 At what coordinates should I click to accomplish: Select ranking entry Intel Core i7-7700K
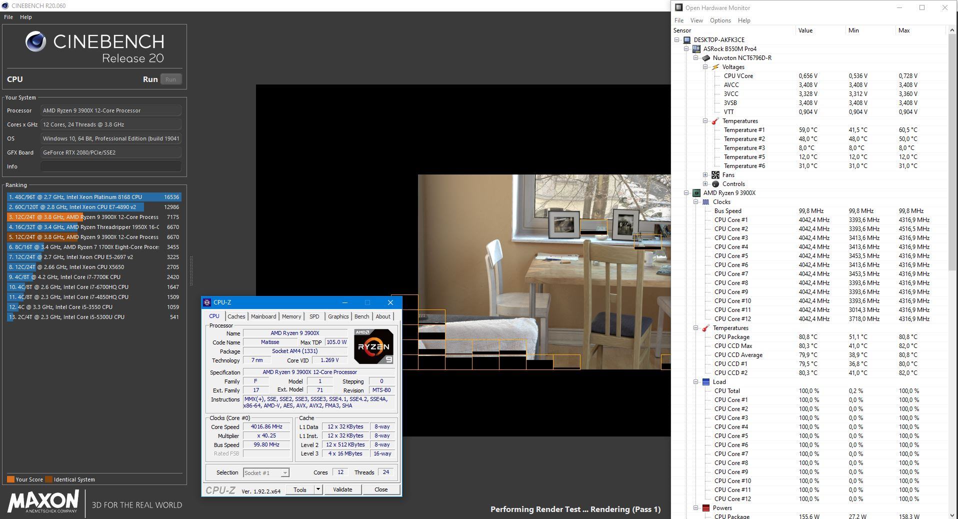pyautogui.click(x=94, y=277)
